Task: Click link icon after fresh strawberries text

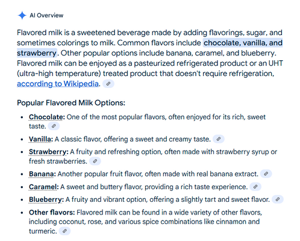Action: [x=95, y=161]
